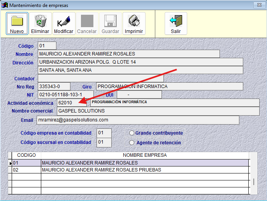Click the NIT number field
Viewport: 267px width, 201px height.
click(65, 95)
